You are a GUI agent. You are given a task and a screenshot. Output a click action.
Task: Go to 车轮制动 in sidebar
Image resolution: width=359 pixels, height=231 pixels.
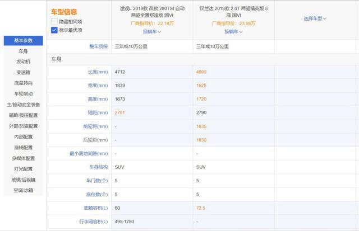(x=24, y=94)
